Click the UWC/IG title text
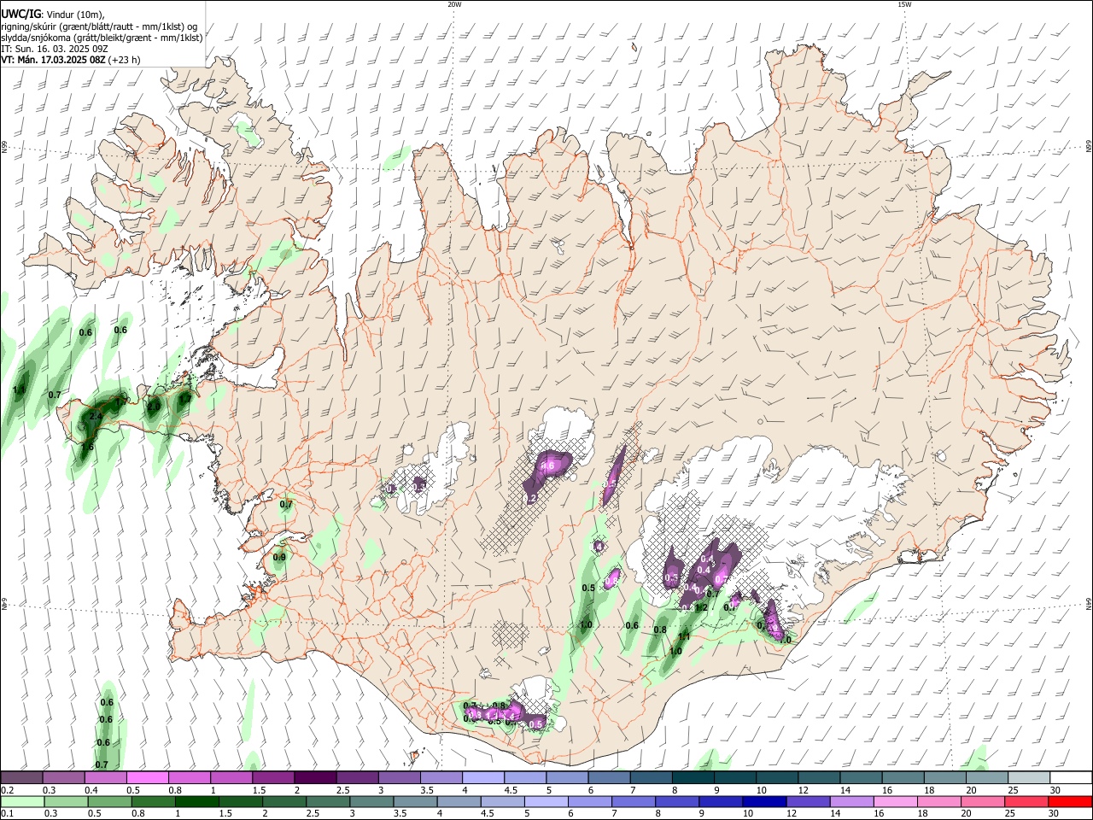Viewport: 1093px width, 820px height. point(20,15)
